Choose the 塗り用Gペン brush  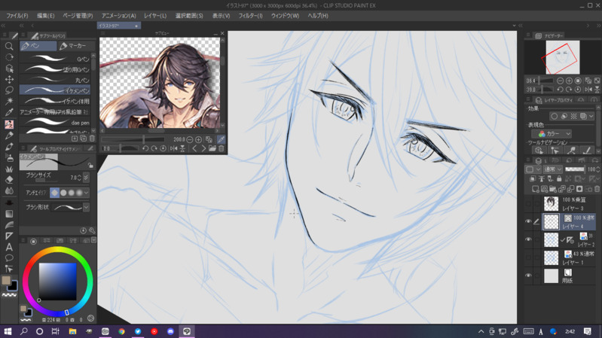[55, 69]
